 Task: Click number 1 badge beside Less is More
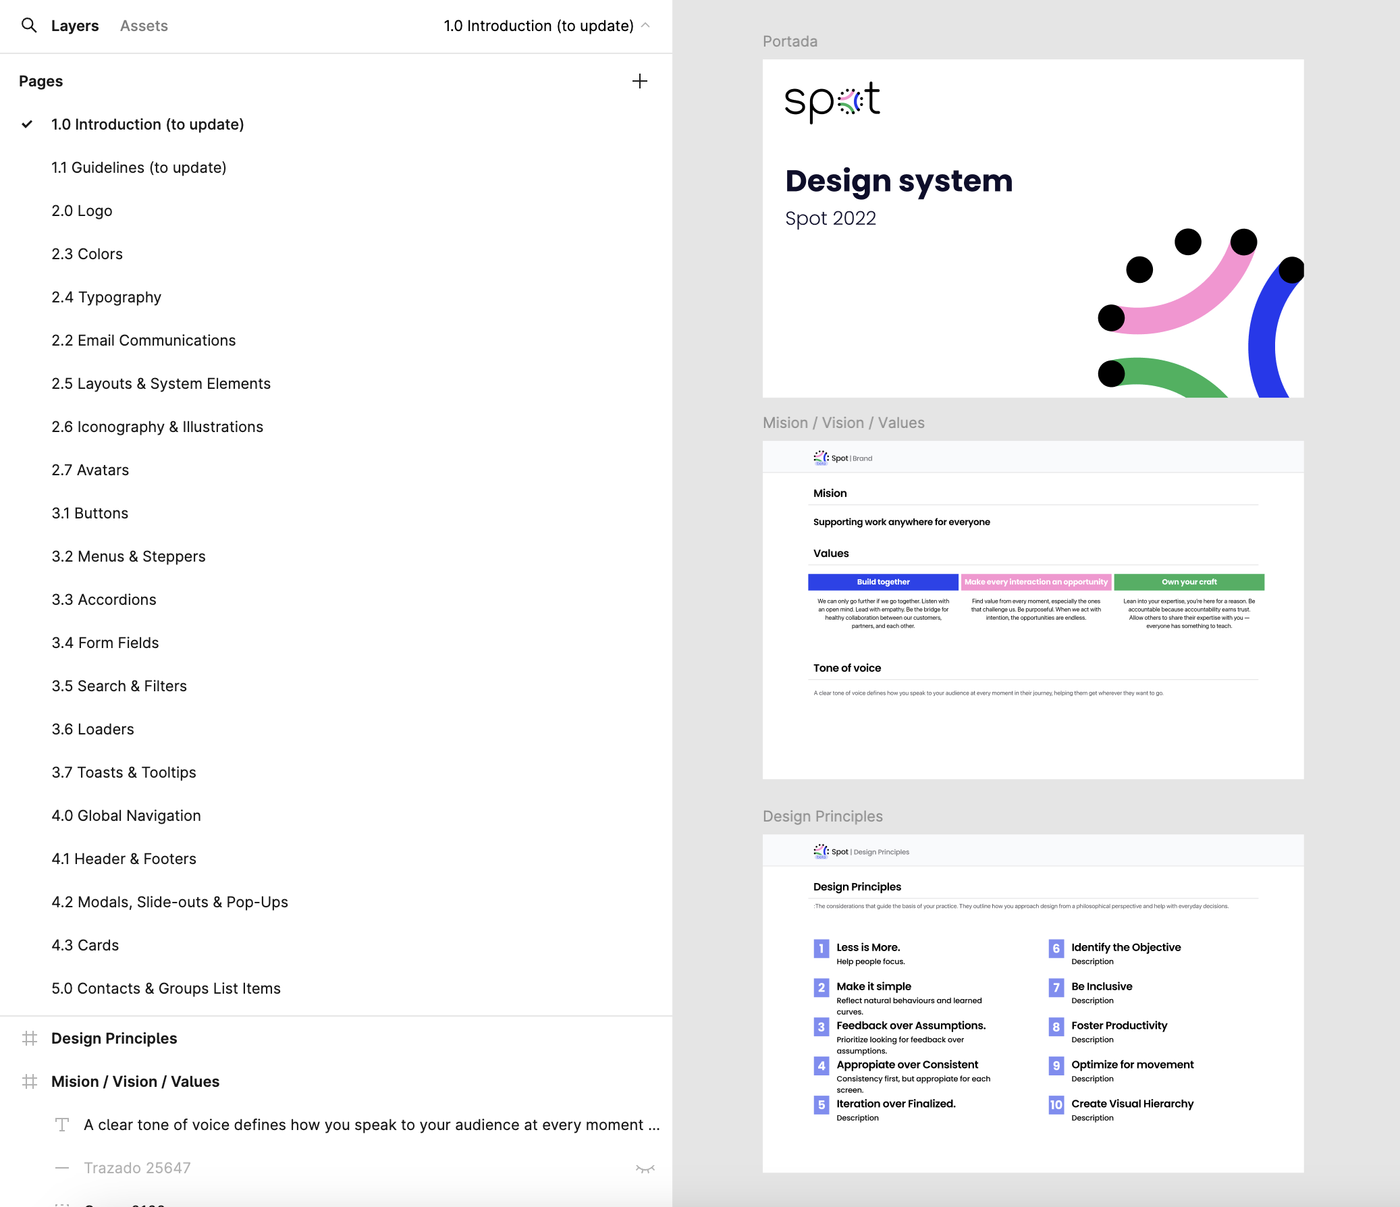click(821, 948)
